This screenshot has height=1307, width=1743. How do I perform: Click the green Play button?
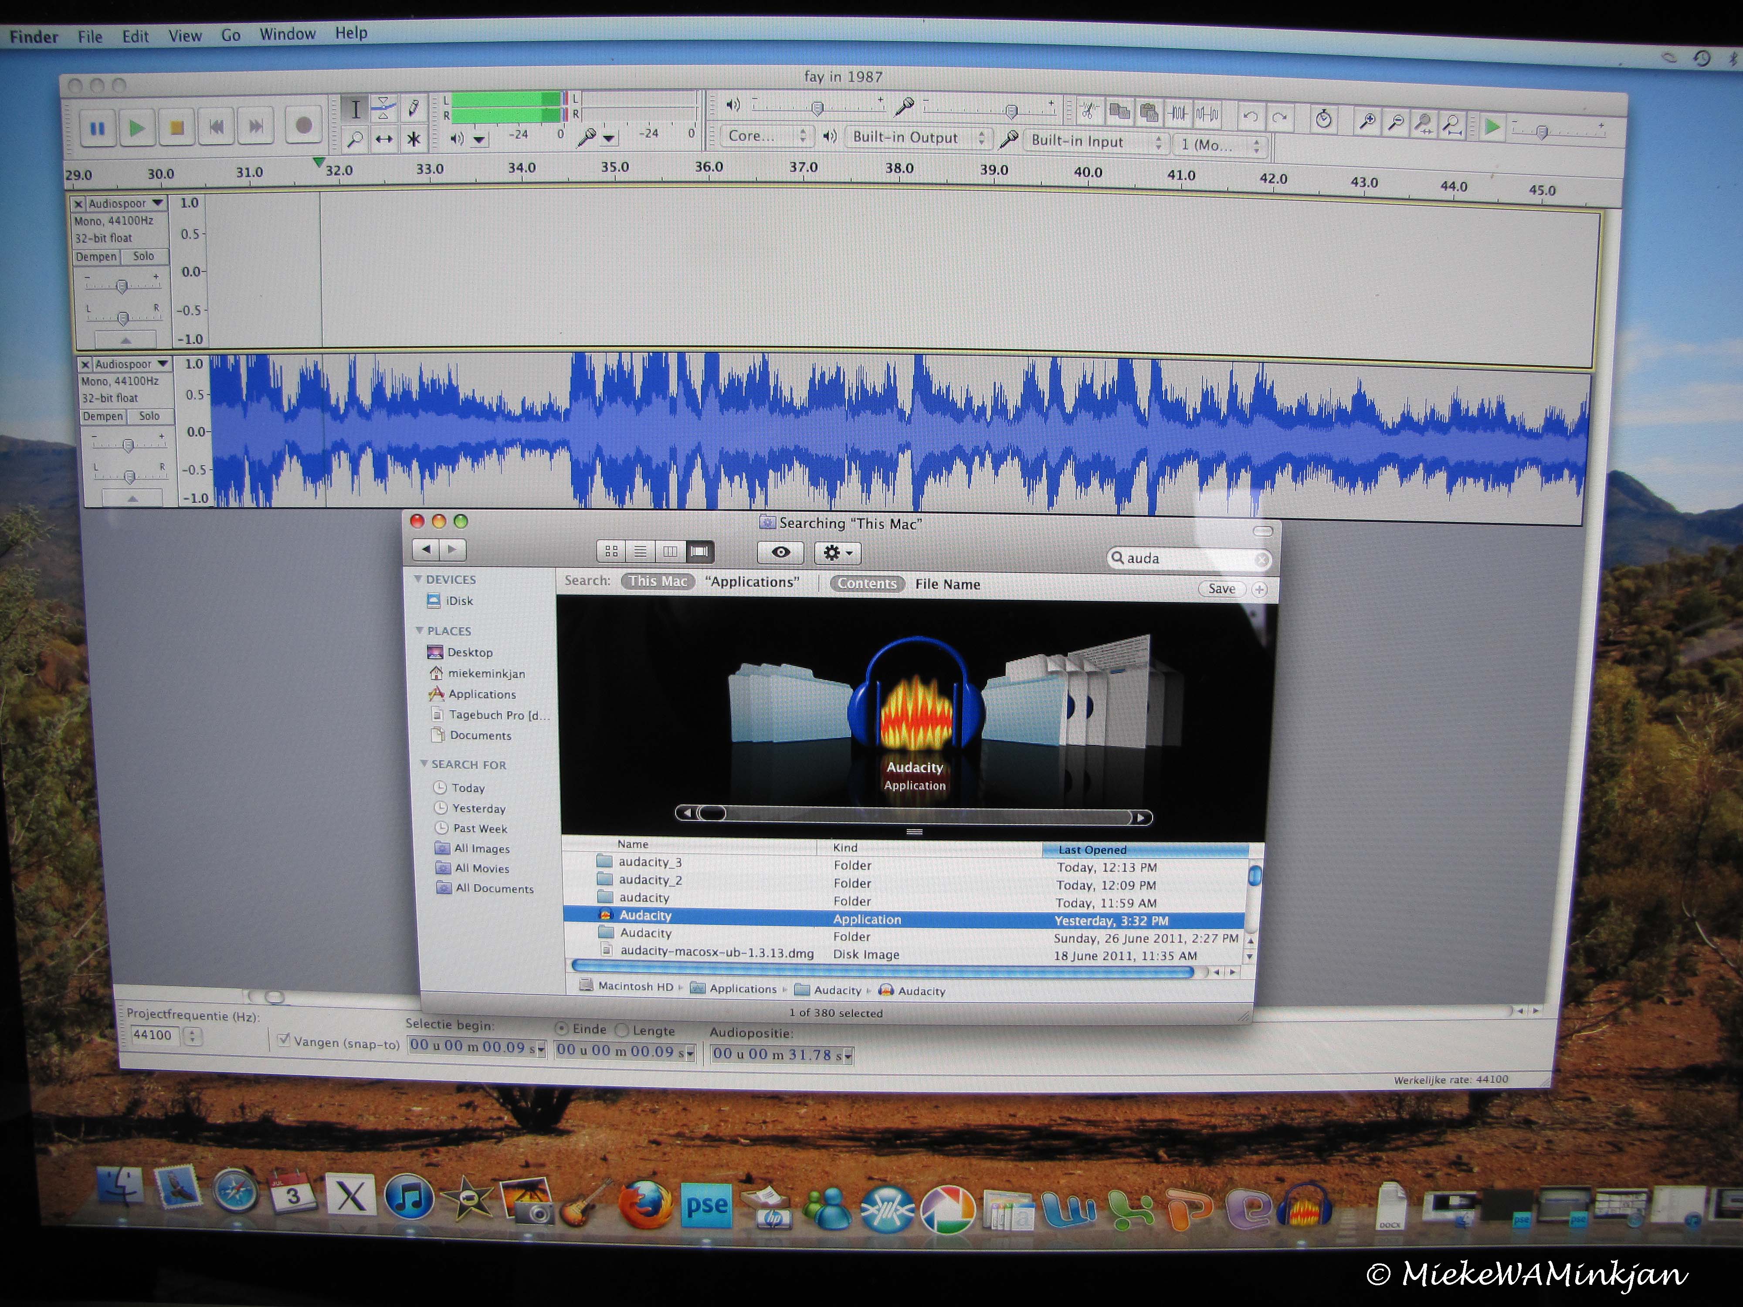pyautogui.click(x=137, y=128)
